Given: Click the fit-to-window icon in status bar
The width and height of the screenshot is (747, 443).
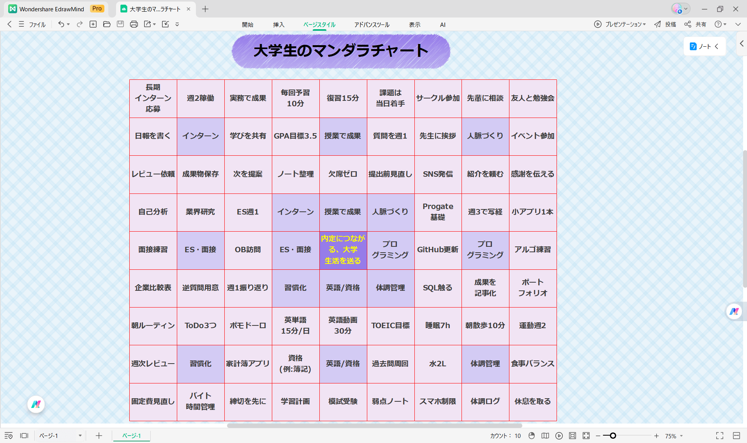Looking at the screenshot, I should [573, 436].
